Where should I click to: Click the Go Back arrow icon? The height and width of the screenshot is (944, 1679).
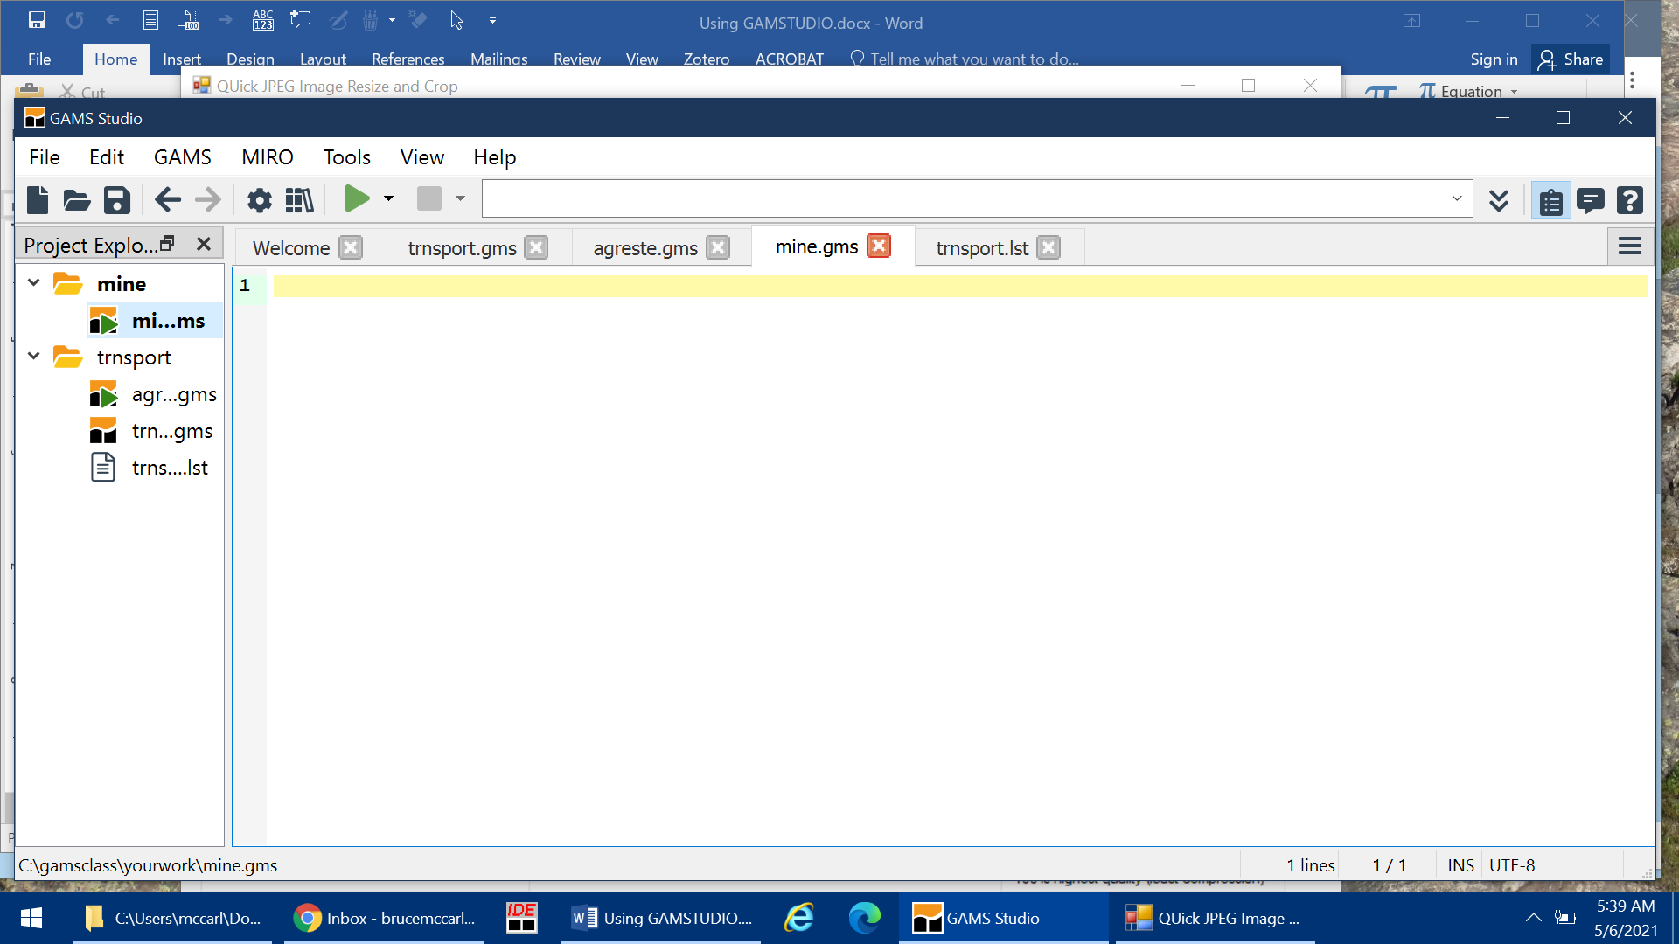[167, 200]
